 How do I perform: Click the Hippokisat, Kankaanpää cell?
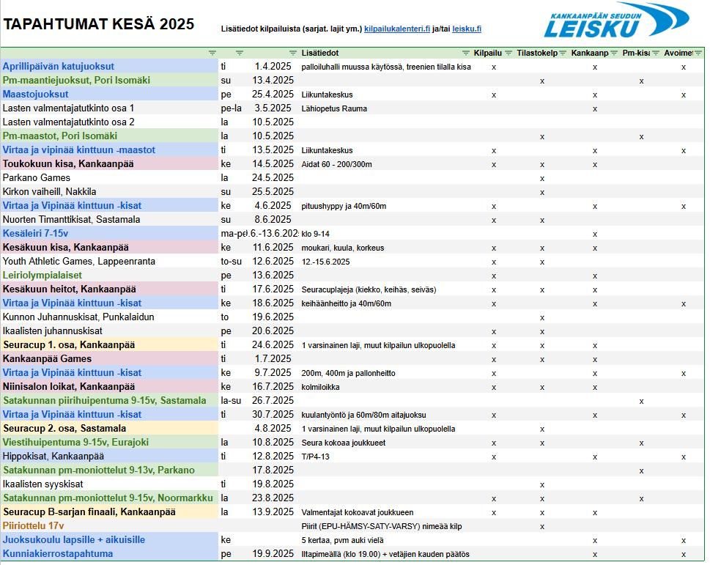tap(110, 457)
